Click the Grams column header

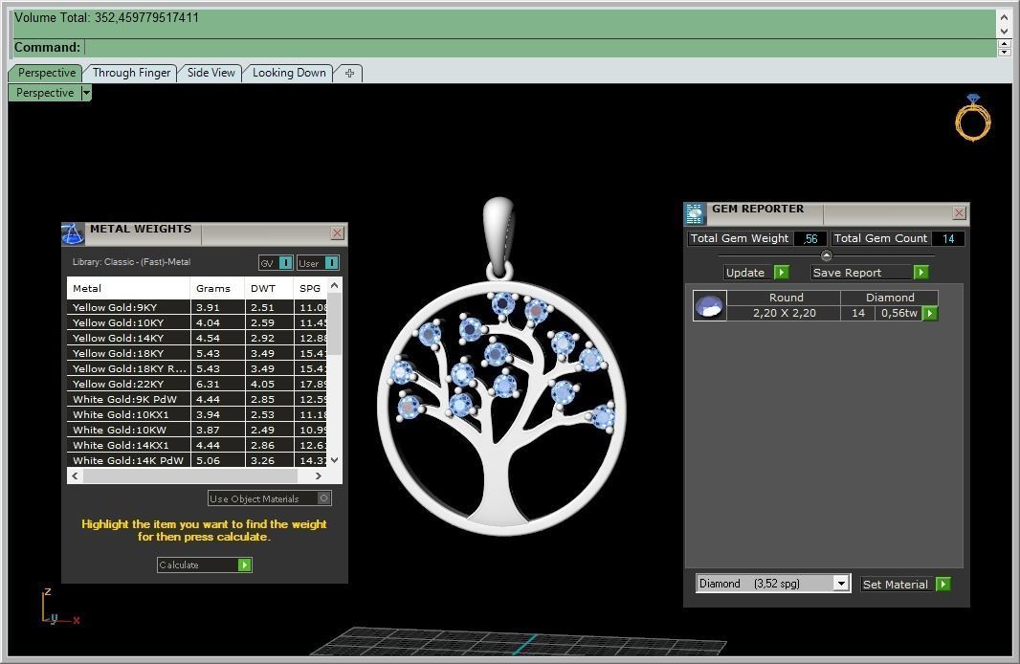pyautogui.click(x=217, y=288)
